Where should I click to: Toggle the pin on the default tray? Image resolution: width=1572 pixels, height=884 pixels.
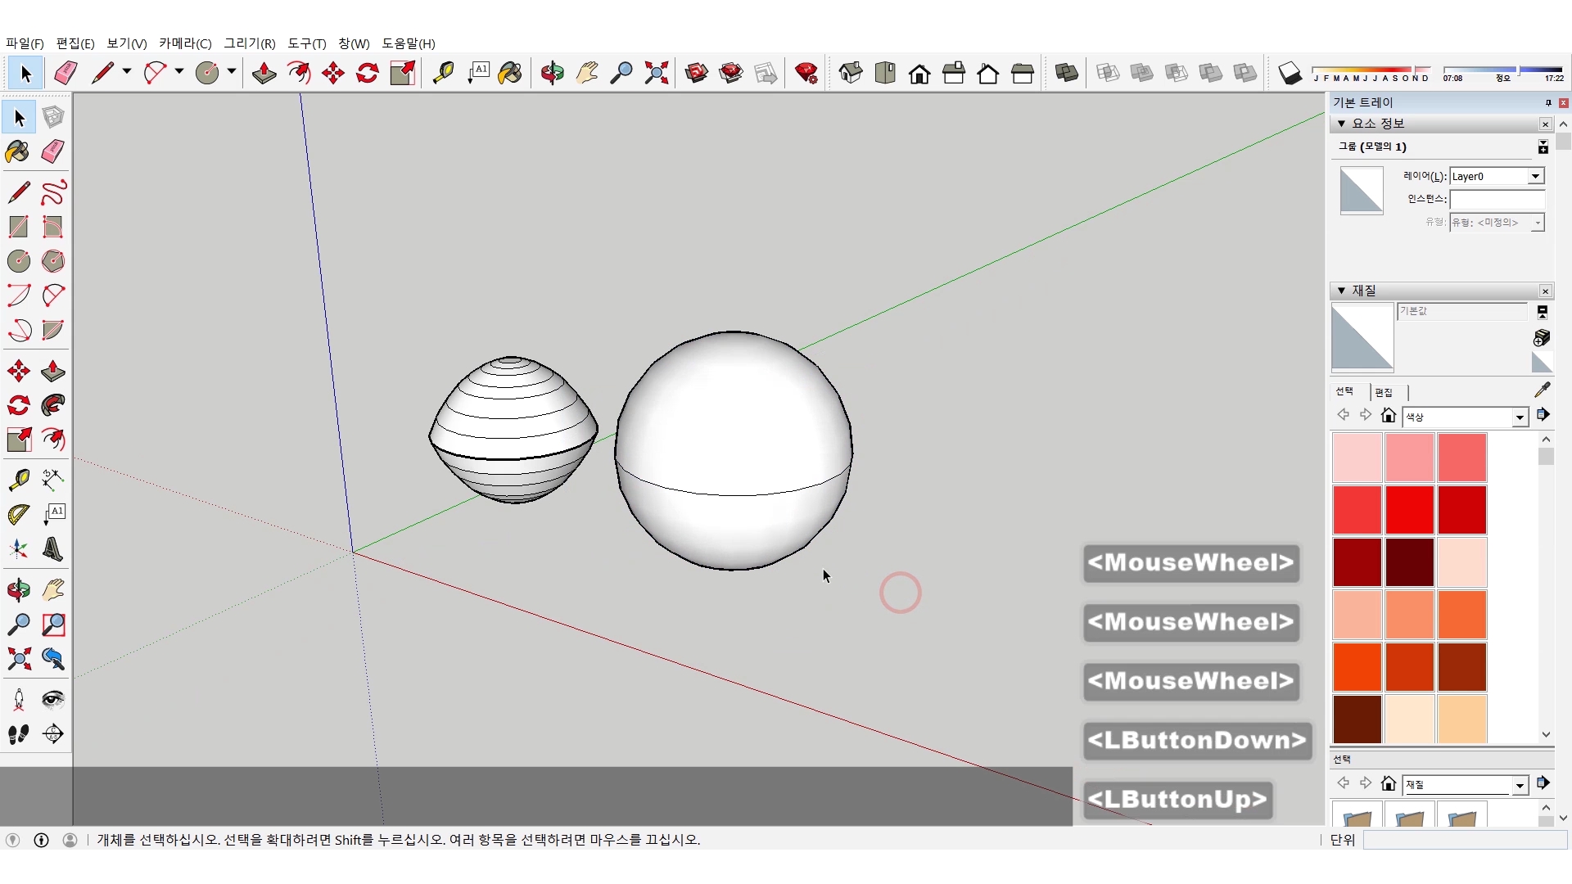coord(1547,102)
